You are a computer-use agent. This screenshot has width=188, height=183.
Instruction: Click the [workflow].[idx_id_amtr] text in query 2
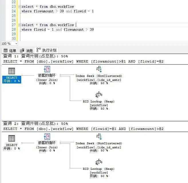[99, 147]
